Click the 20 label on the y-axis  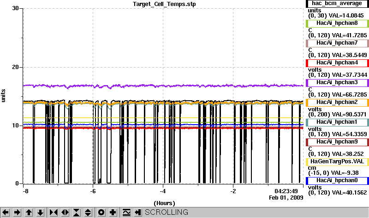pos(16,67)
